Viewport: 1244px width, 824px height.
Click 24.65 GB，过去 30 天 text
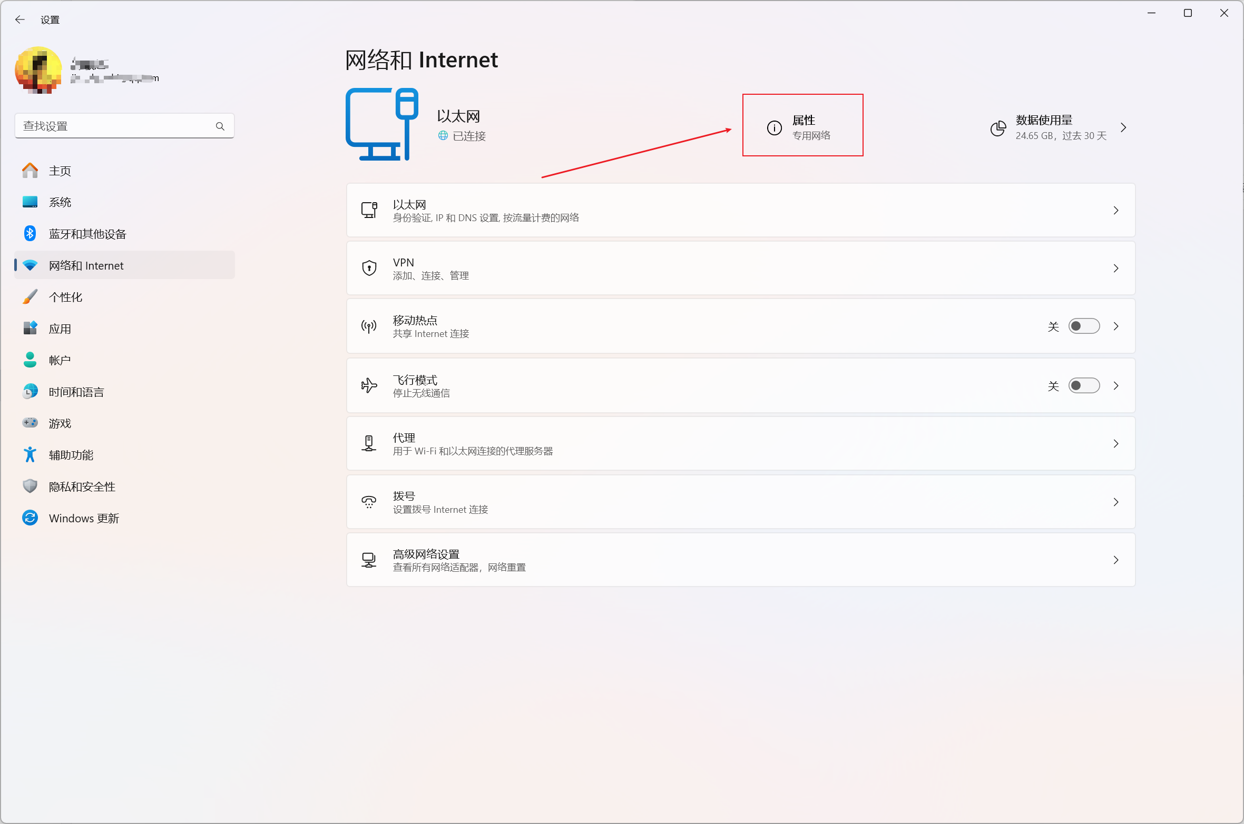tap(1061, 136)
